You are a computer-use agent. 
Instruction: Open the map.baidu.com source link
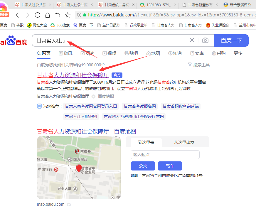50,204
